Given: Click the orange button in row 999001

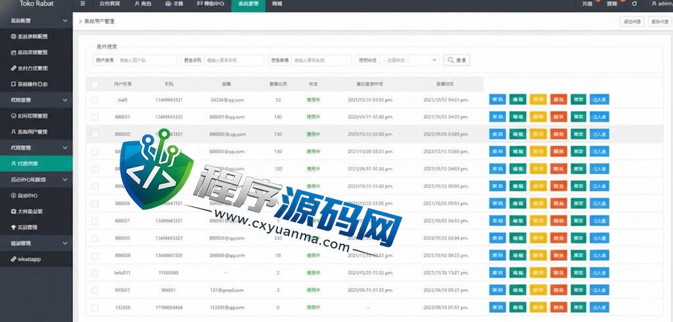Looking at the screenshot, I should (x=559, y=290).
